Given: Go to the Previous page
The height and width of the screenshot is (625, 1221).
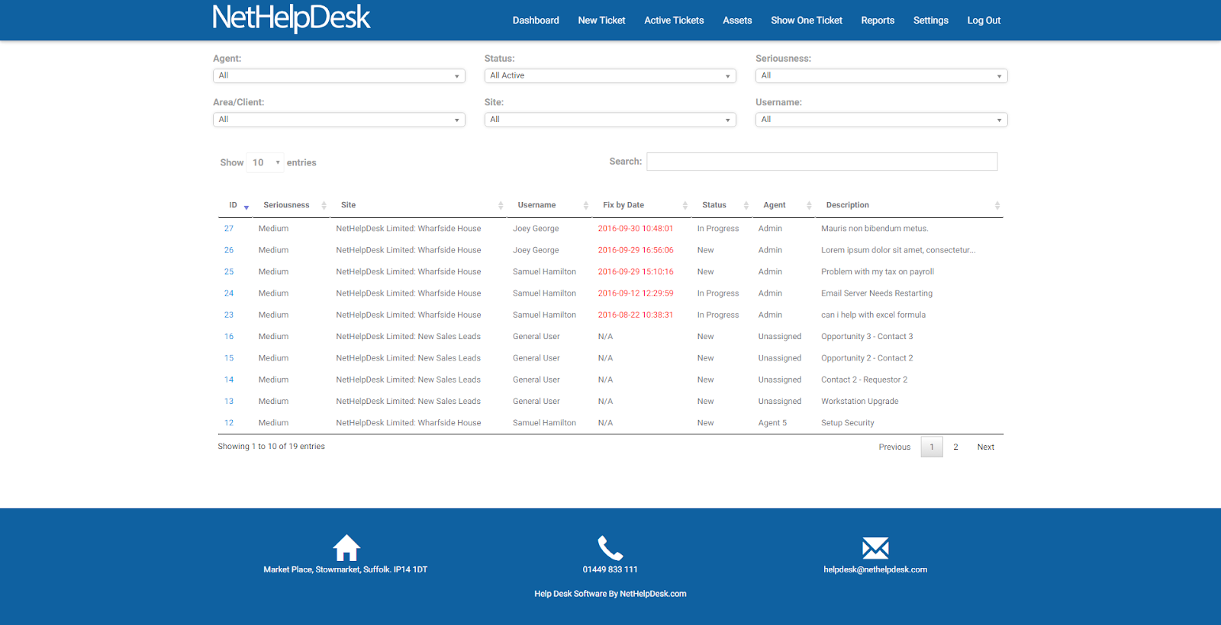Looking at the screenshot, I should (894, 447).
